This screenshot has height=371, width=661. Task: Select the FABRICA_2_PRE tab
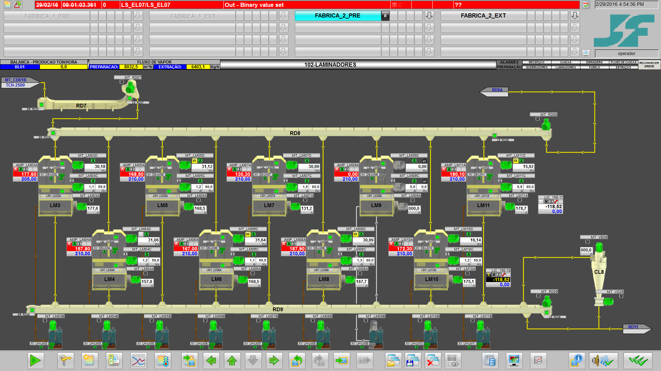pos(337,16)
